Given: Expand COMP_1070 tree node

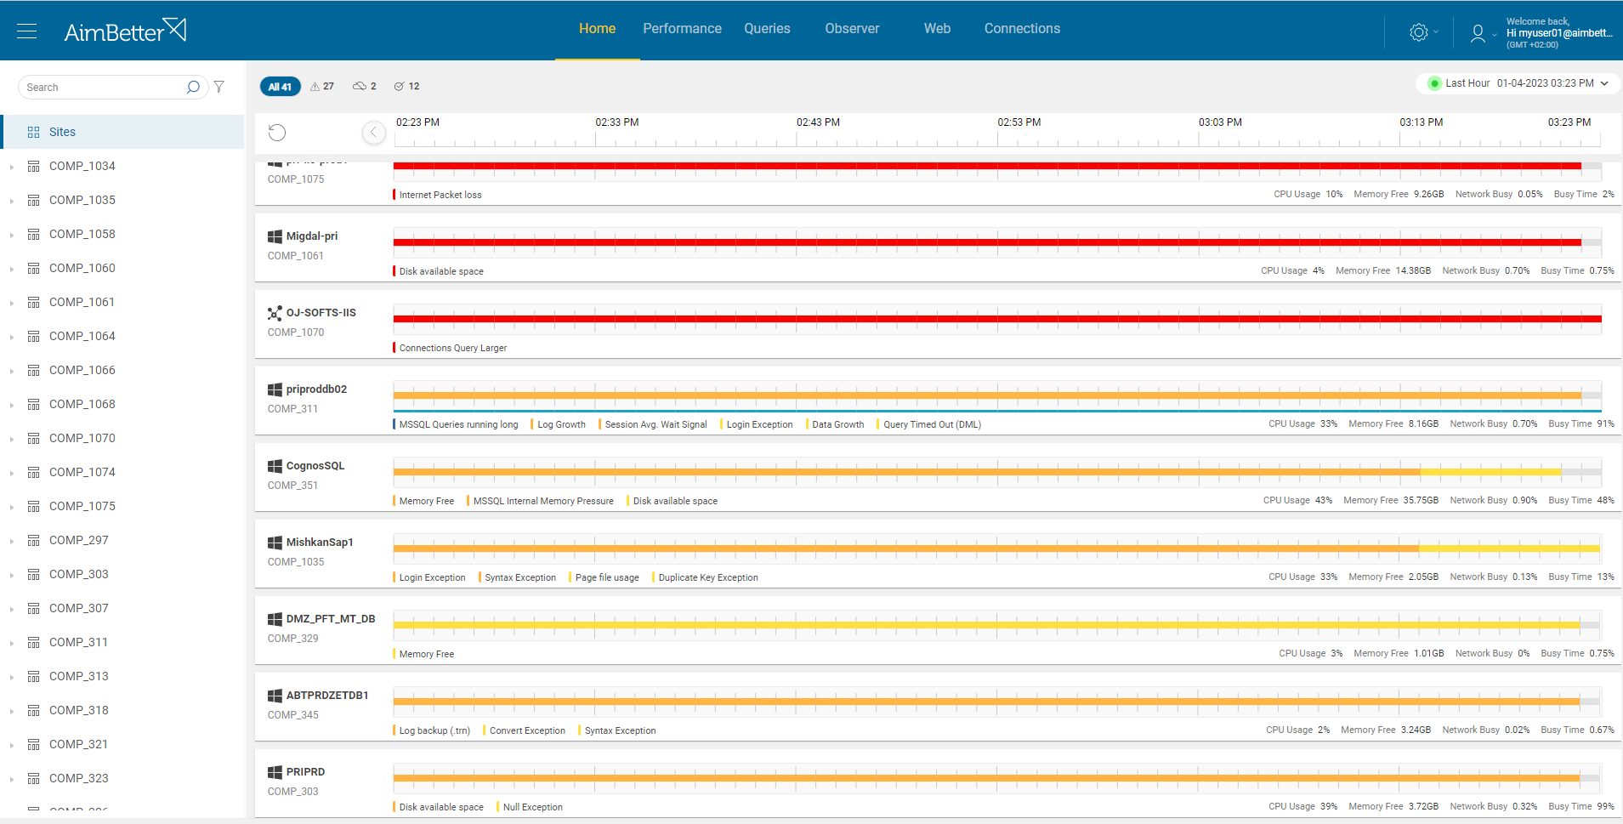Looking at the screenshot, I should [x=12, y=439].
